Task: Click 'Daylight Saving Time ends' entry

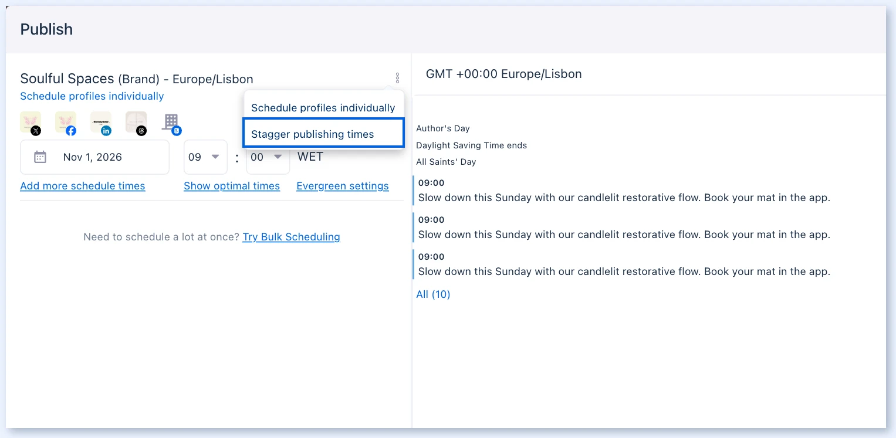Action: (x=472, y=145)
